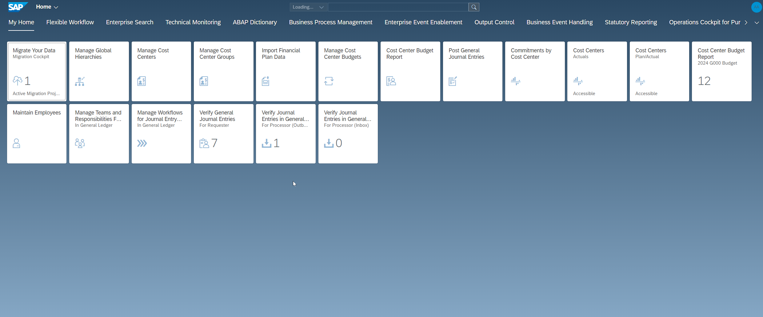Click the Migrate Your Data tile title

click(x=34, y=50)
